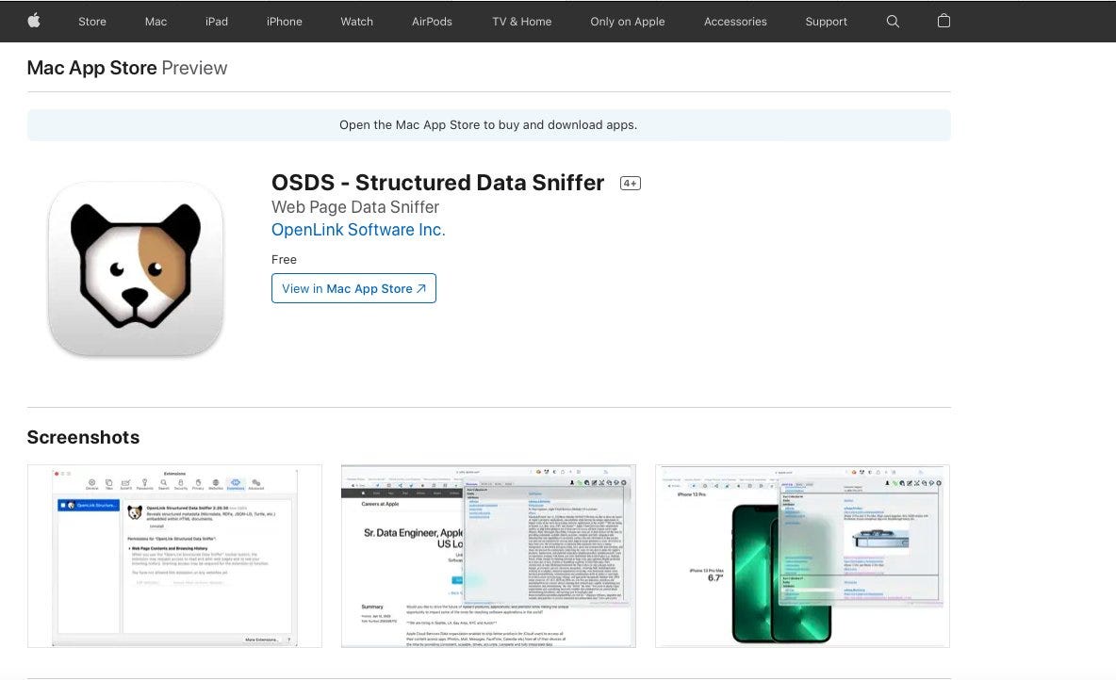The height and width of the screenshot is (680, 1116).
Task: Click the Web Page Data Sniffer subtitle
Action: (355, 207)
